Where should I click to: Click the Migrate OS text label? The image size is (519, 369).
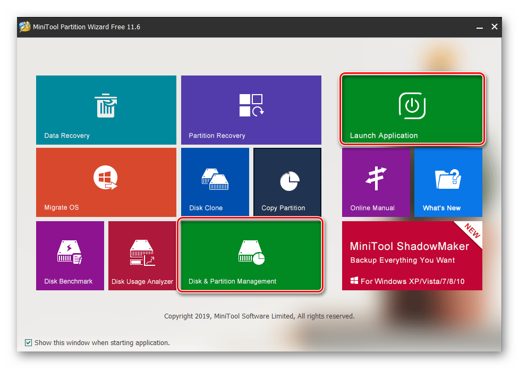pyautogui.click(x=61, y=208)
